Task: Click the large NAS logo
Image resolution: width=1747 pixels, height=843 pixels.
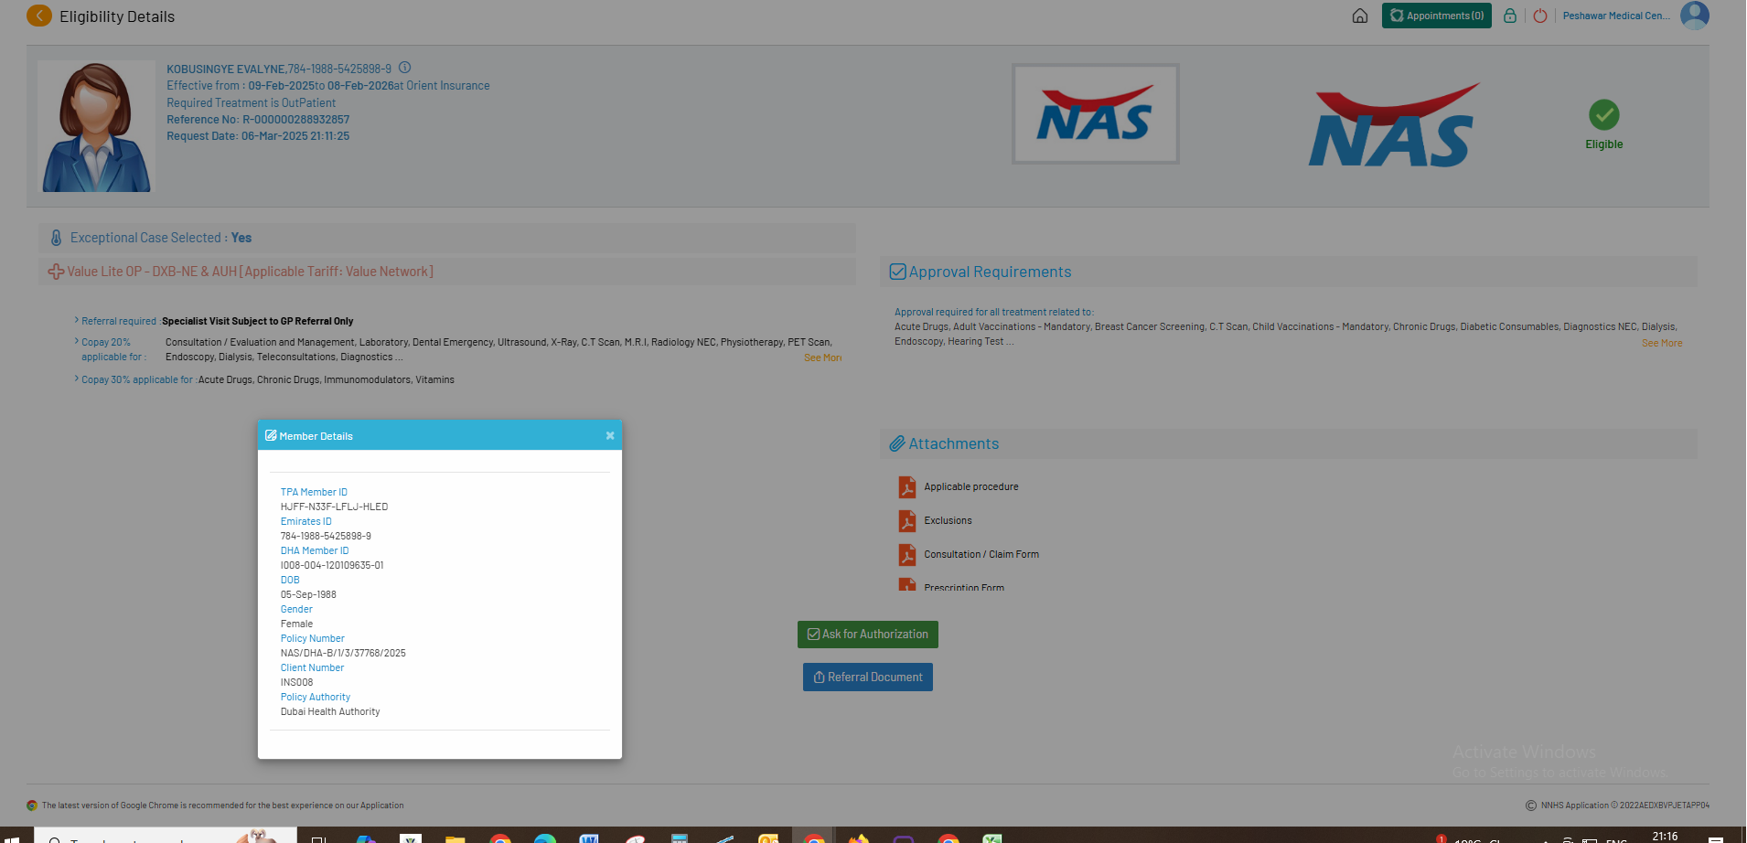Action: tap(1394, 125)
